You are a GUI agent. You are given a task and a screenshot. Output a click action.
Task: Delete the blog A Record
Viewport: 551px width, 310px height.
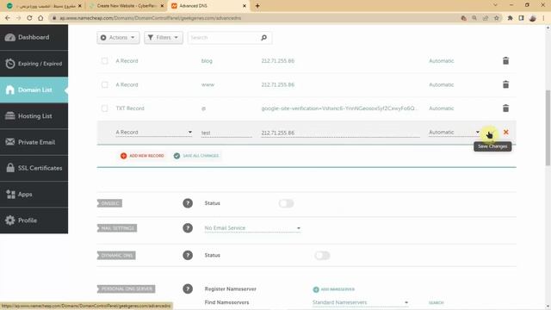pyautogui.click(x=505, y=61)
